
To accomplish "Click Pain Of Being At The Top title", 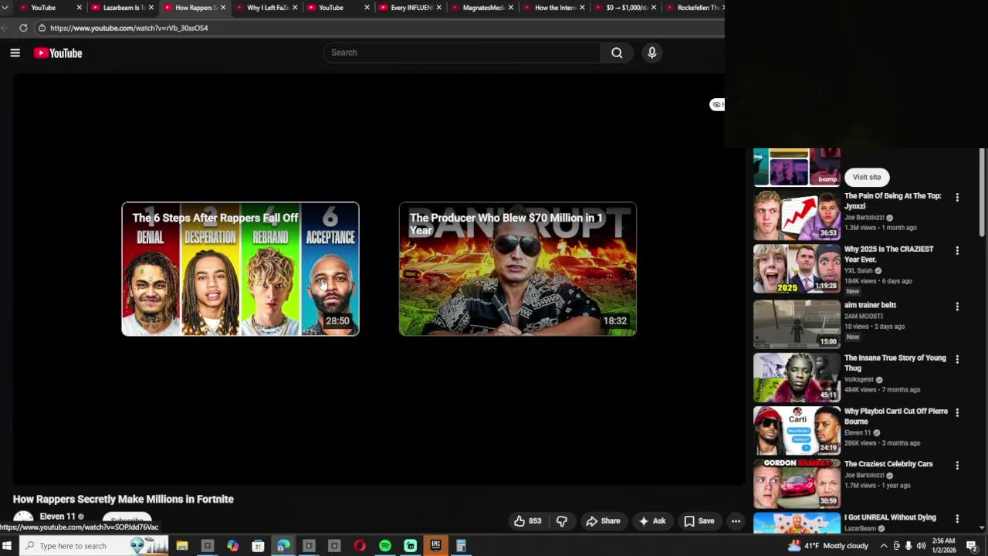I will (892, 201).
